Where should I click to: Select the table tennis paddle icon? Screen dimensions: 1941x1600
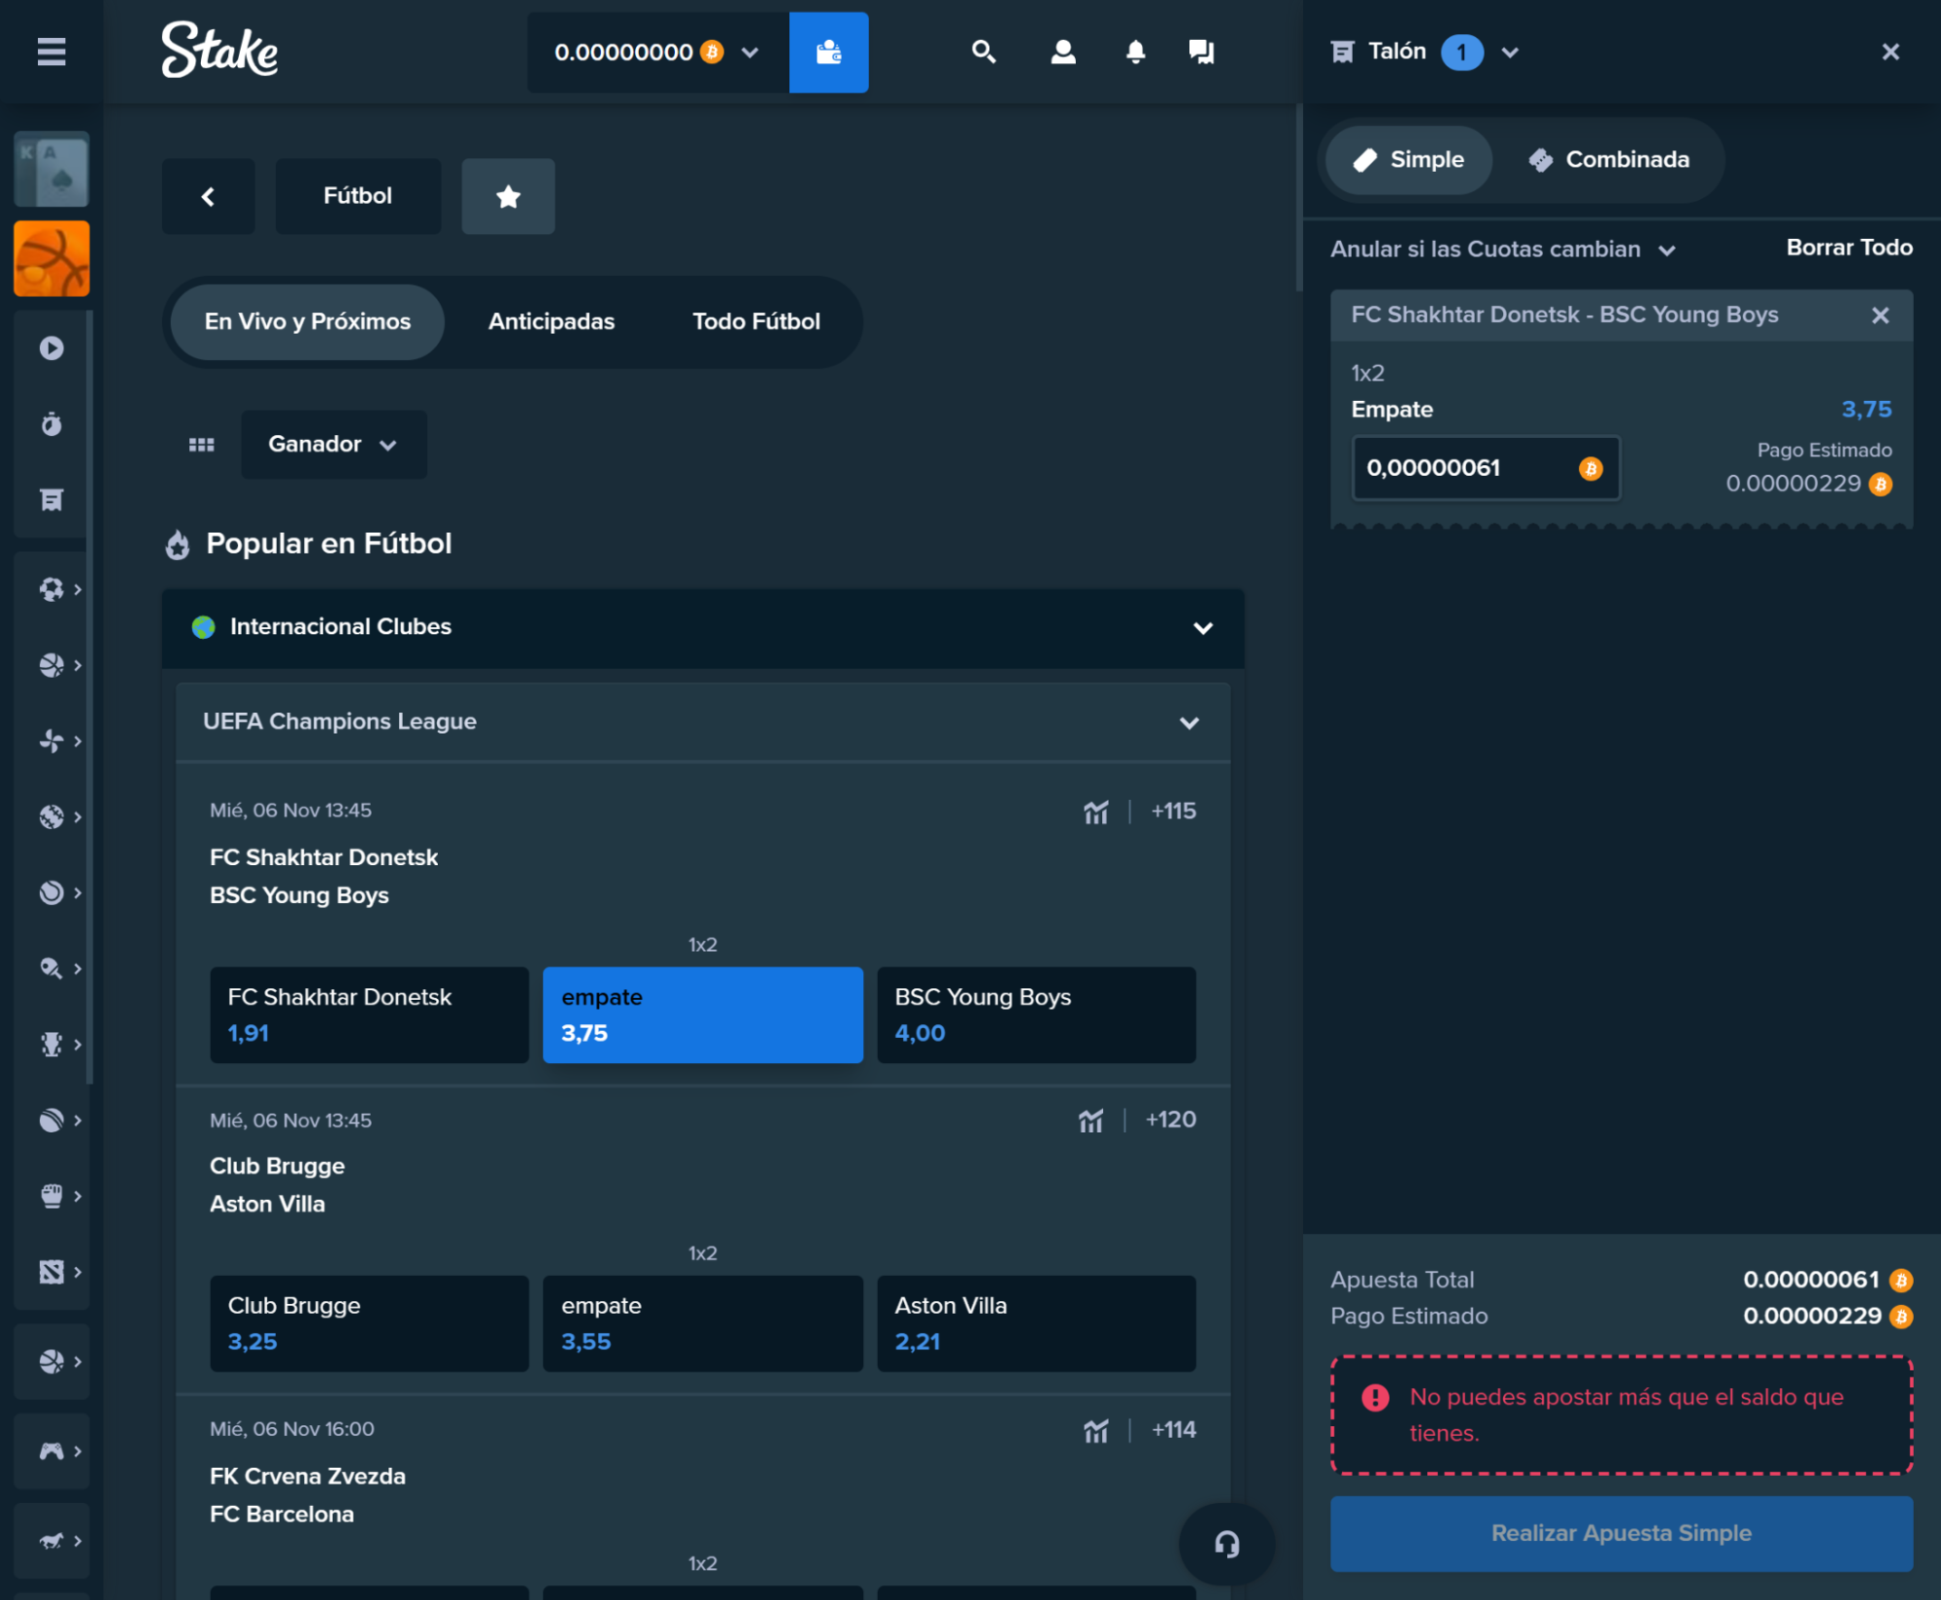click(51, 968)
